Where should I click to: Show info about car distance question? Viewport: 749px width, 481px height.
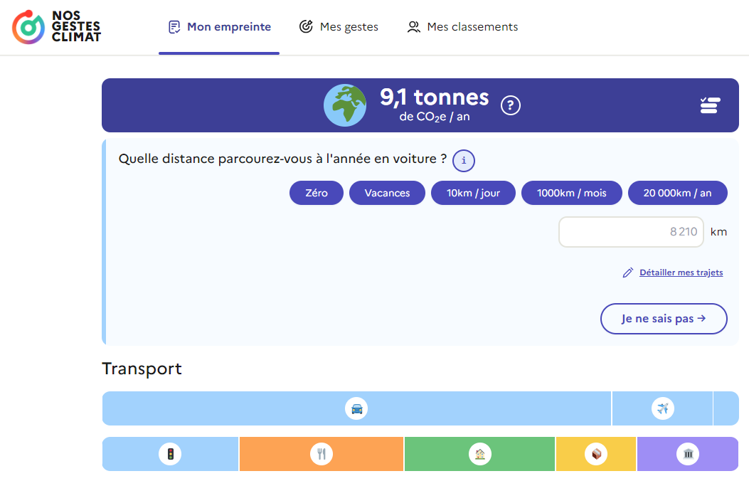pyautogui.click(x=464, y=161)
